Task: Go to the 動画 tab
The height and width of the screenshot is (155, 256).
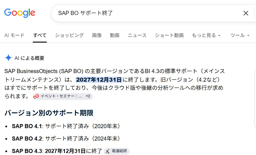Action: point(115,35)
